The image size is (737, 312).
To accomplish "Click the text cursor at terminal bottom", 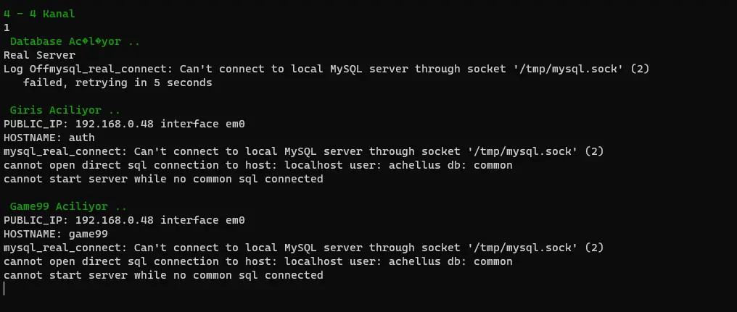I will [x=4, y=289].
